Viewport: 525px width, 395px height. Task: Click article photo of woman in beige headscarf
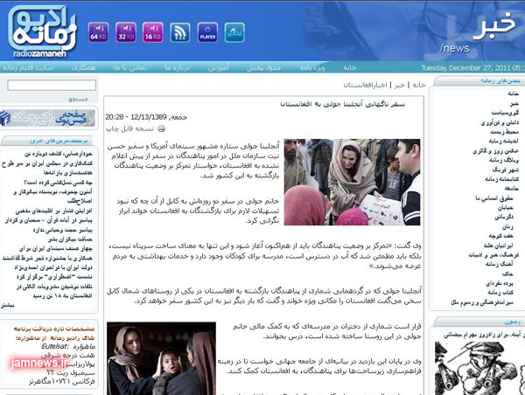[x=353, y=182]
